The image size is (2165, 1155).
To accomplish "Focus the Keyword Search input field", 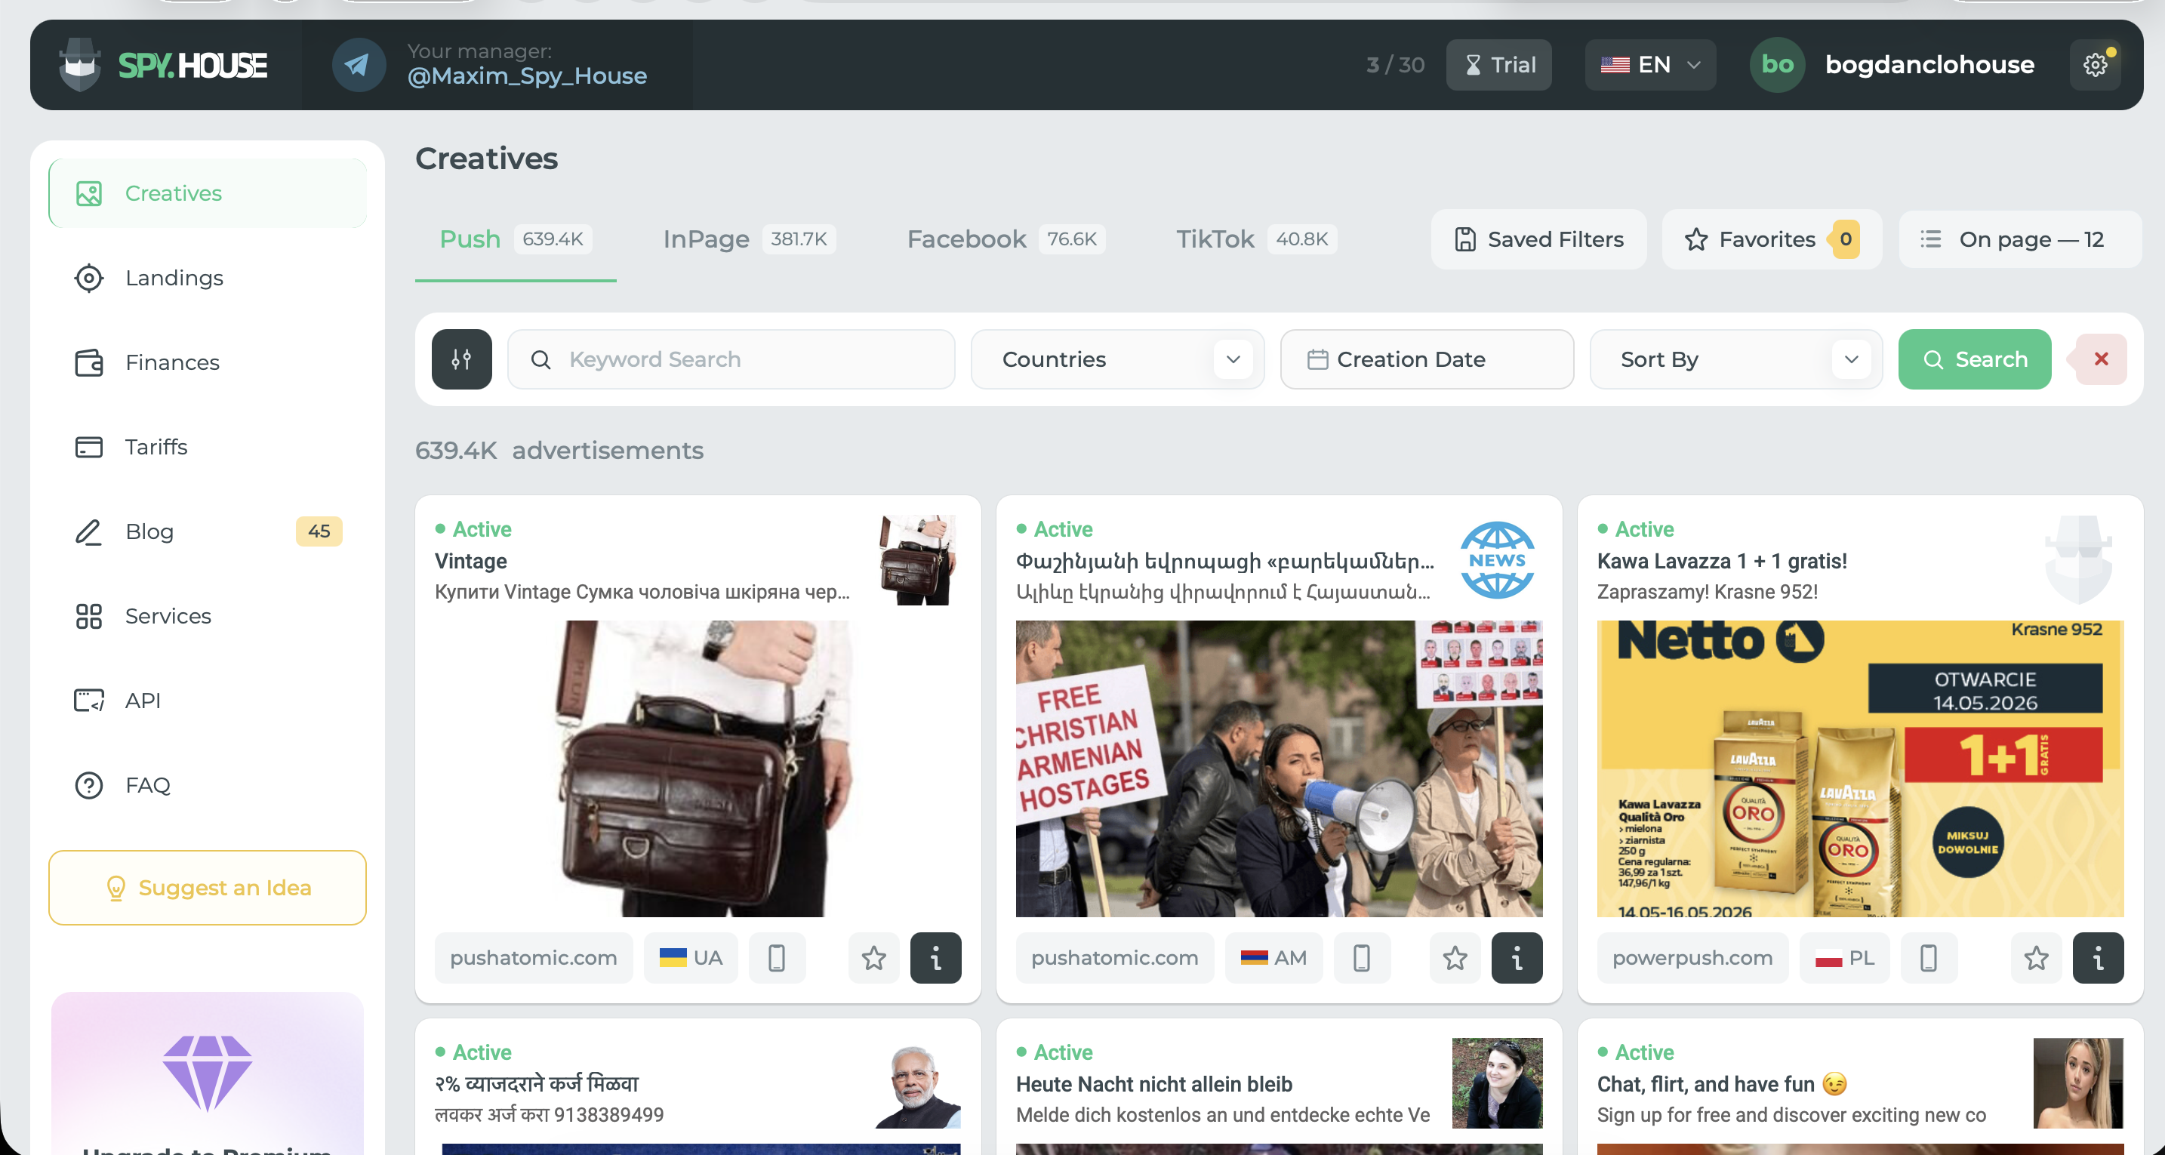I will click(731, 359).
